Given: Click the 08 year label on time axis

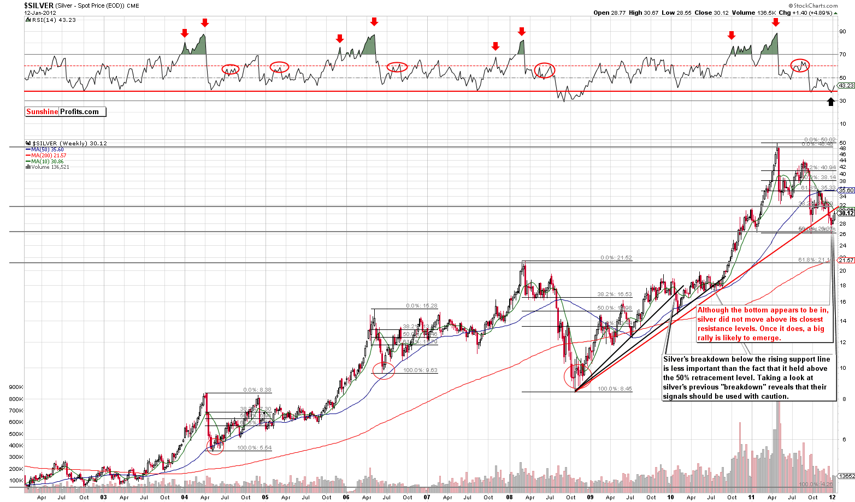Looking at the screenshot, I should (509, 497).
